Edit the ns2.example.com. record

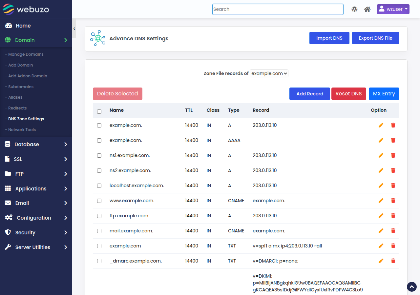pos(381,170)
